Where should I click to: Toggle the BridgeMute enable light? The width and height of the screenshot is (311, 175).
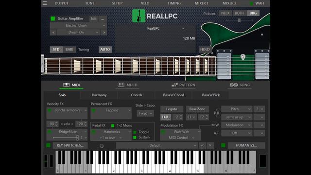50,132
